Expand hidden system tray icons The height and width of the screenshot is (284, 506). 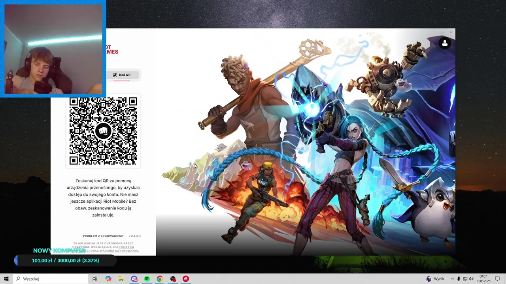(x=452, y=279)
